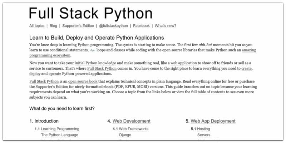286x143 pixels.
Task: Click Full Stack Python link in second paragraph
Action: (102, 69)
